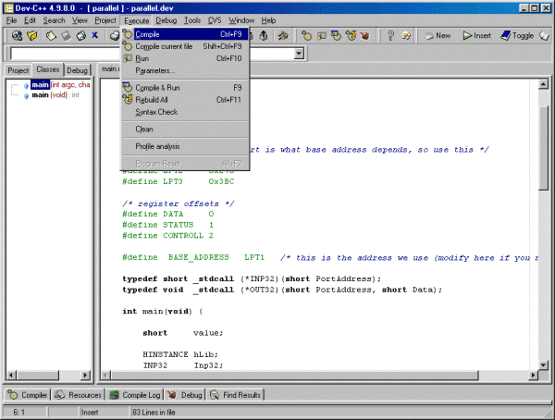This screenshot has height=420, width=555.
Task: Click the About Dev-C++ starburst icon
Action: pos(406,35)
